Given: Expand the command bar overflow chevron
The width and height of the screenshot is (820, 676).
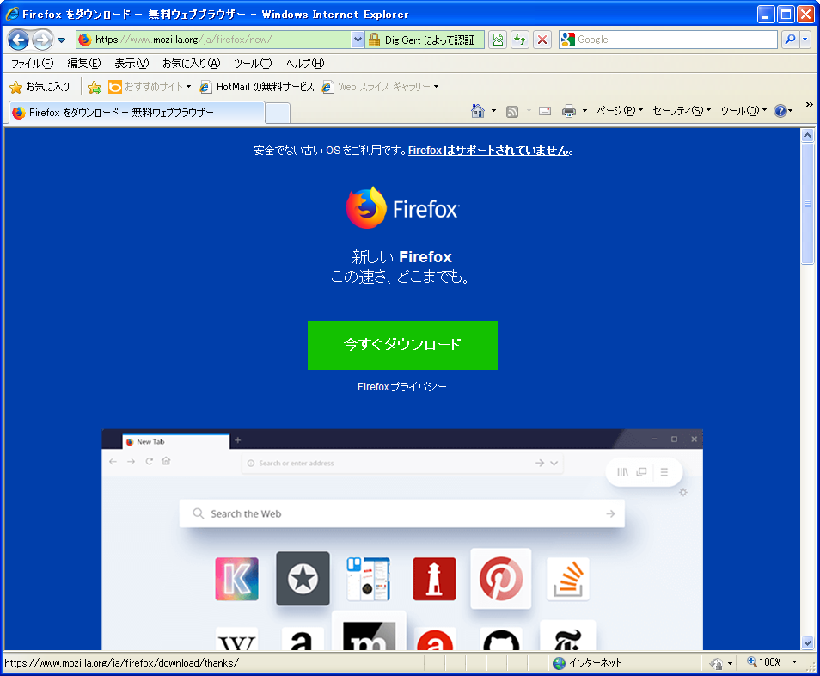Looking at the screenshot, I should (810, 105).
